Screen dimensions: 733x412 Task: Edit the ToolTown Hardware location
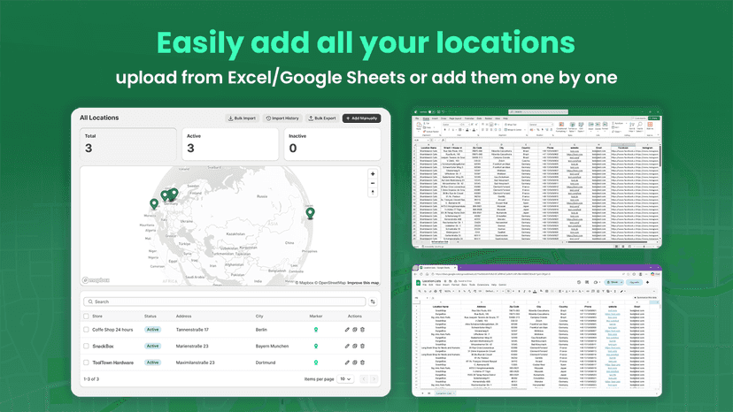(347, 362)
